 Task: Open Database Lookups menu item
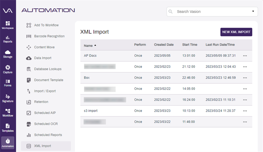48,69
